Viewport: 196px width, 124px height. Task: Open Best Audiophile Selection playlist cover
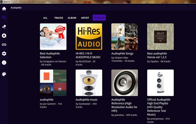[53, 37]
